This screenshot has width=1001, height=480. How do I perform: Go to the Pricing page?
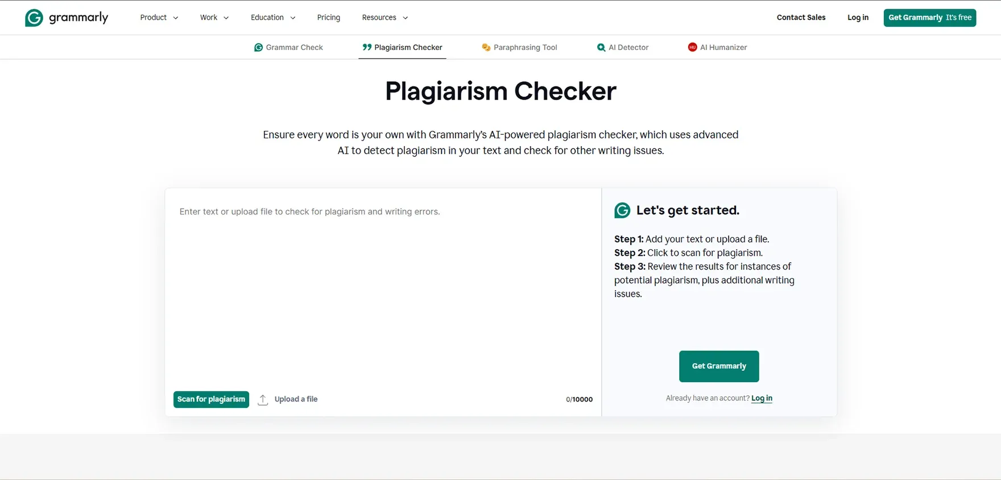tap(329, 18)
